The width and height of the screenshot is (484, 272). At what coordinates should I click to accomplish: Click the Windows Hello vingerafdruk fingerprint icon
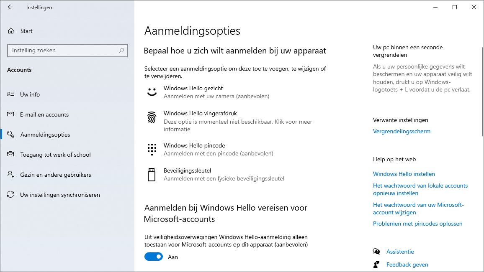(x=152, y=117)
